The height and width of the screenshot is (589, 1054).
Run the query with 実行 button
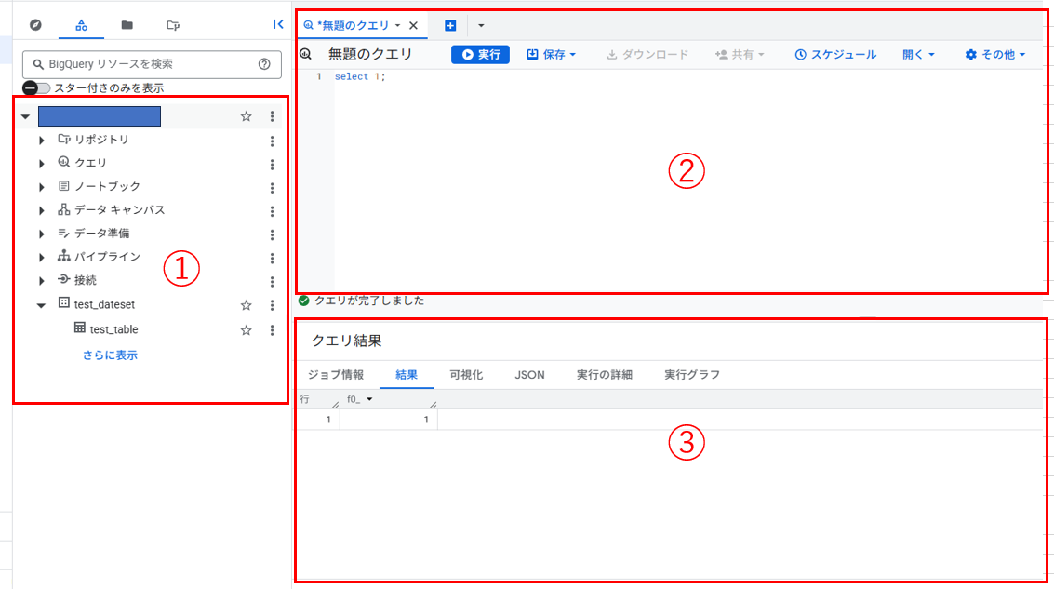(480, 55)
